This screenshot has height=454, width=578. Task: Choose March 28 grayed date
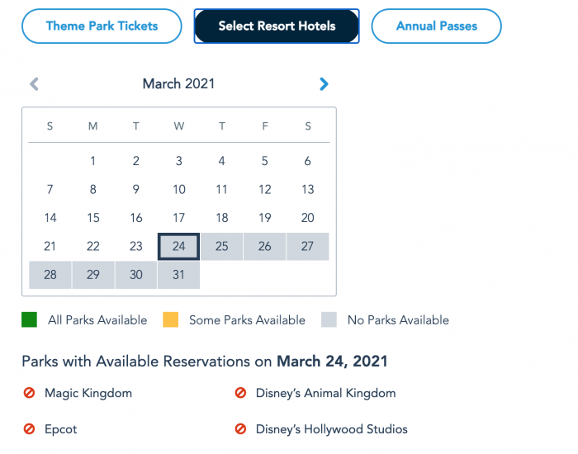[x=50, y=275]
